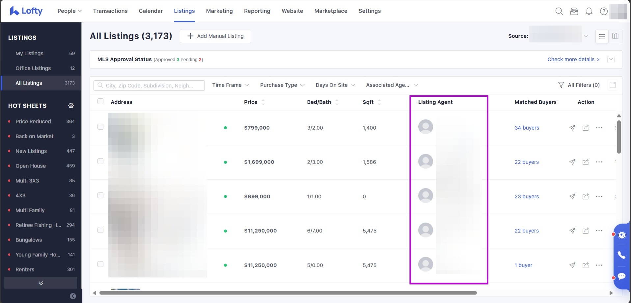This screenshot has width=631, height=303.
Task: Expand the Time Frame filter
Action: click(230, 85)
